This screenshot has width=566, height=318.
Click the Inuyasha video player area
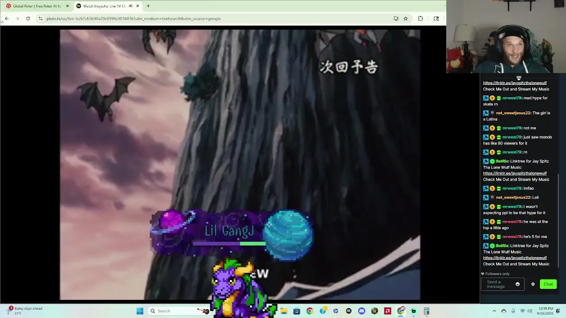tap(240, 164)
